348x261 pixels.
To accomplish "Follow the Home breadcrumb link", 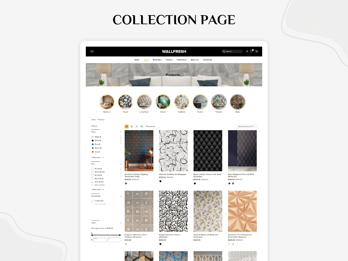I will 93,120.
